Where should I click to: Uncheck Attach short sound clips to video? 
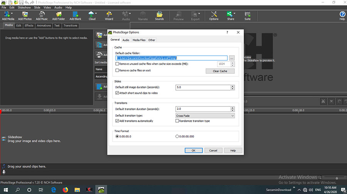tap(117, 93)
